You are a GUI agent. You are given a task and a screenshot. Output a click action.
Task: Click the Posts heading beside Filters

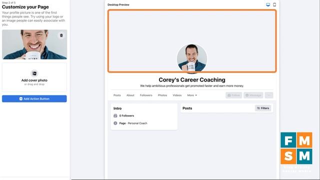click(x=187, y=108)
